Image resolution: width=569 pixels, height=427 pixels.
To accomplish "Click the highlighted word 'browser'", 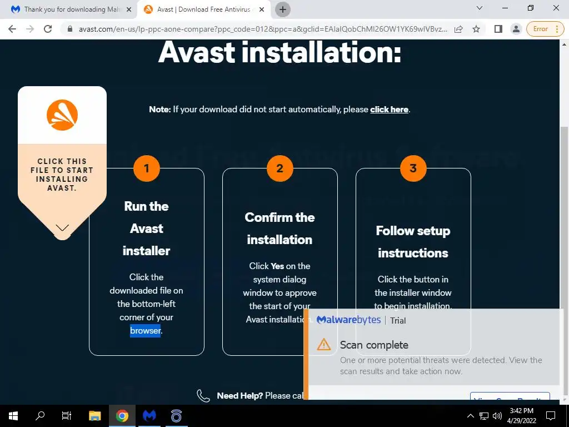I will pyautogui.click(x=145, y=330).
